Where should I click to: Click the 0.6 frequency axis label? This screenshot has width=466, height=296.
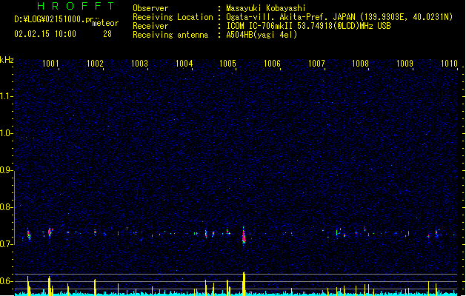[x=6, y=281]
